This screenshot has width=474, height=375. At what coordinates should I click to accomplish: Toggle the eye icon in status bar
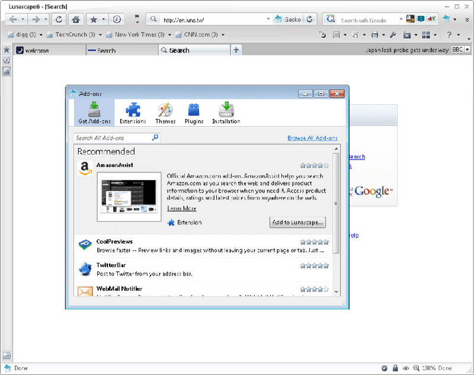406,368
